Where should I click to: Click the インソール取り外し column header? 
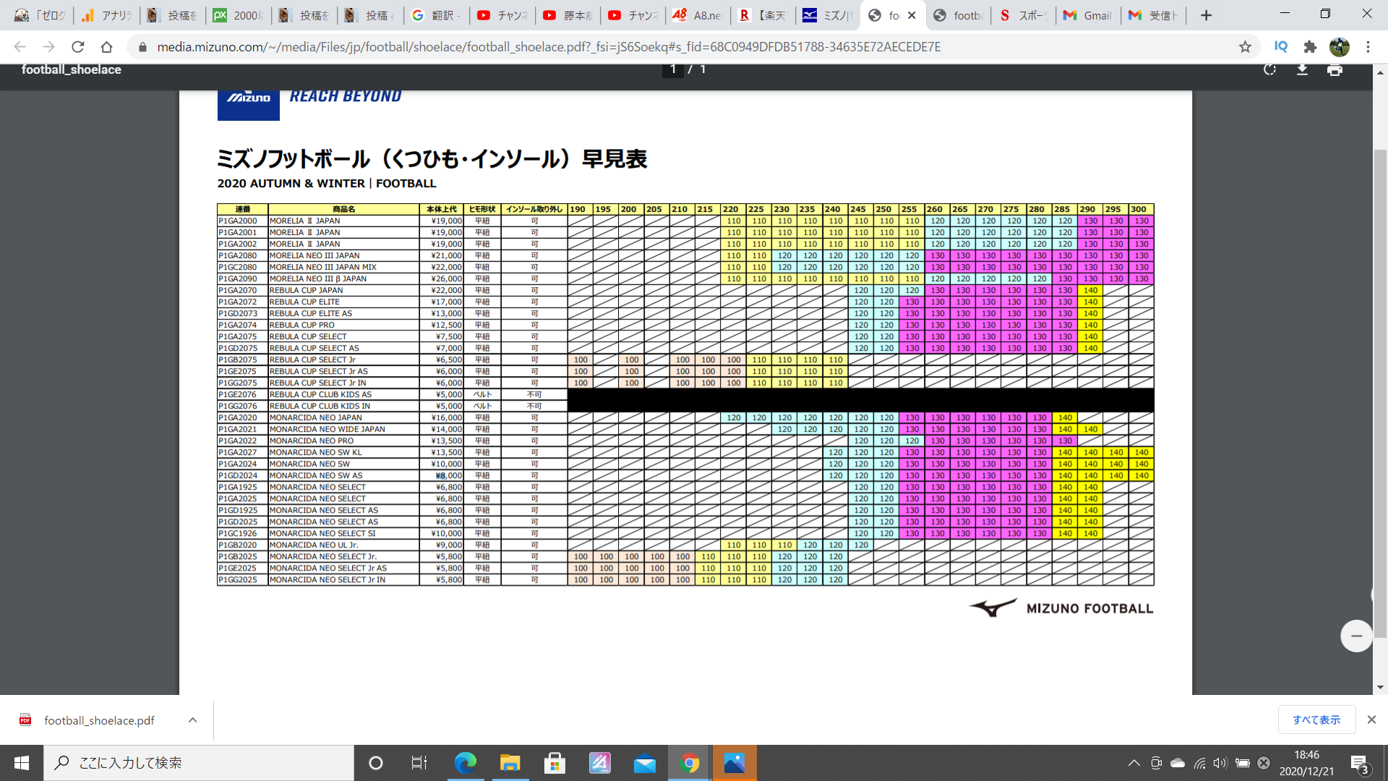point(534,209)
